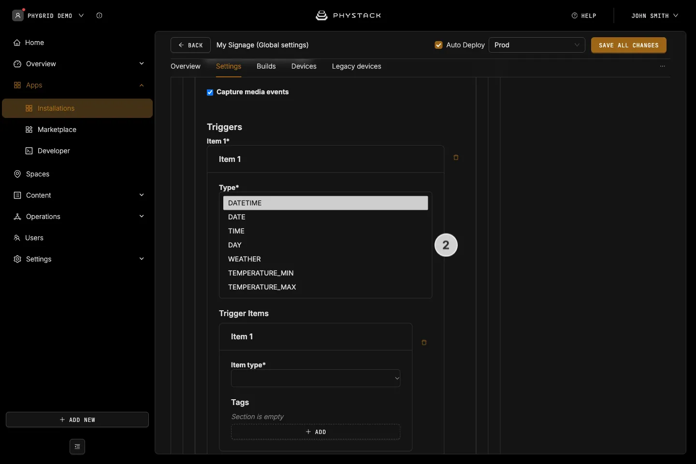This screenshot has height=464, width=696.
Task: Open the Help link in the header
Action: 584,15
